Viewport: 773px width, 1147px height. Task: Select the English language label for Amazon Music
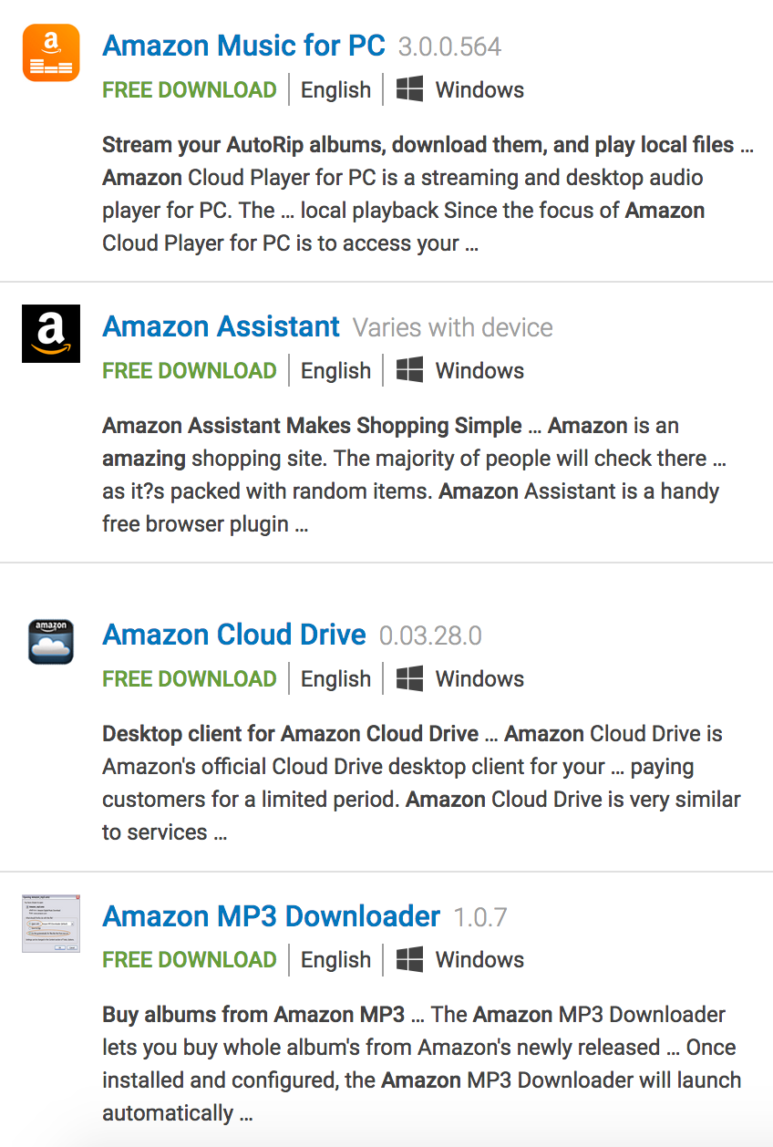(335, 88)
